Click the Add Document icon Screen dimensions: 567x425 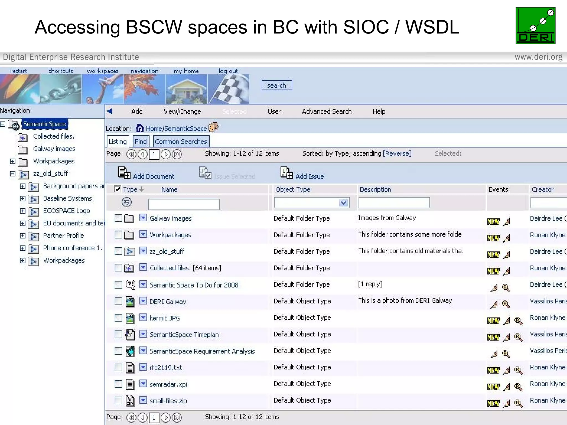124,173
